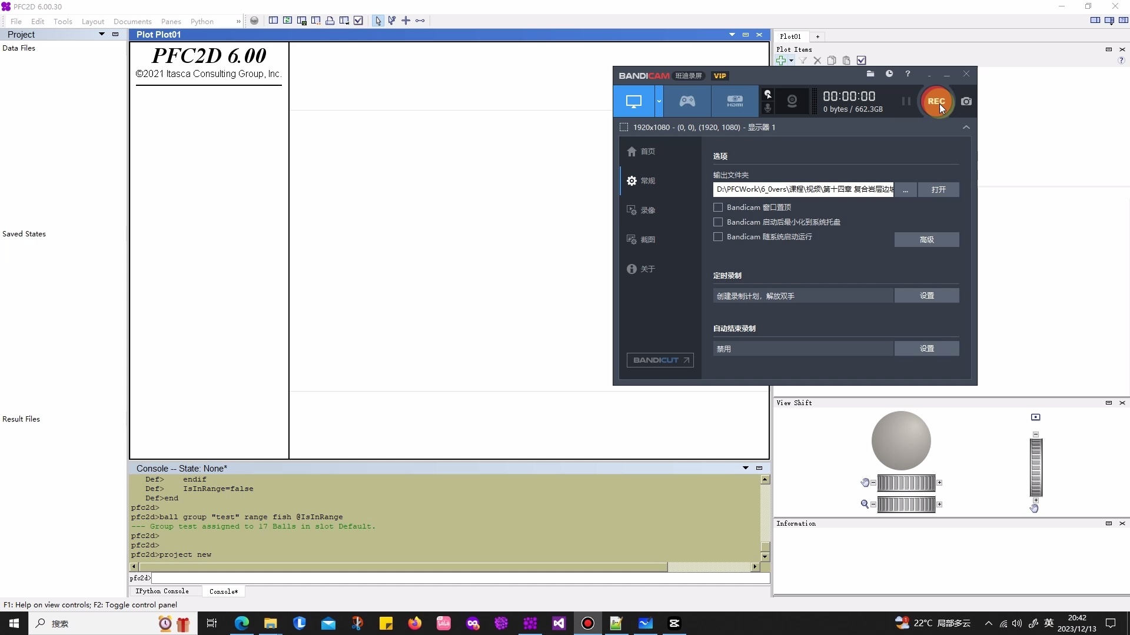Screen dimensions: 1130x635
Task: Click the Bandicam screenshot camera icon
Action: pos(966,101)
